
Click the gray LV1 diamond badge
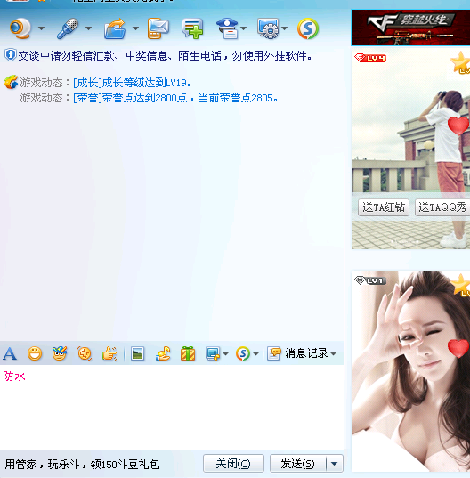370,280
